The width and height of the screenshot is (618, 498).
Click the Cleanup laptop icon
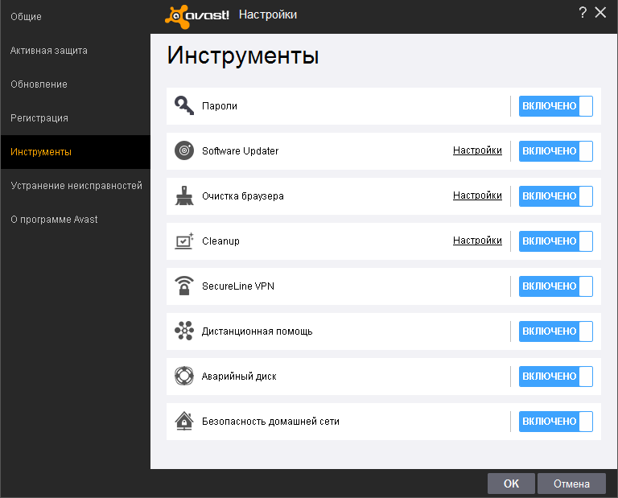point(184,241)
